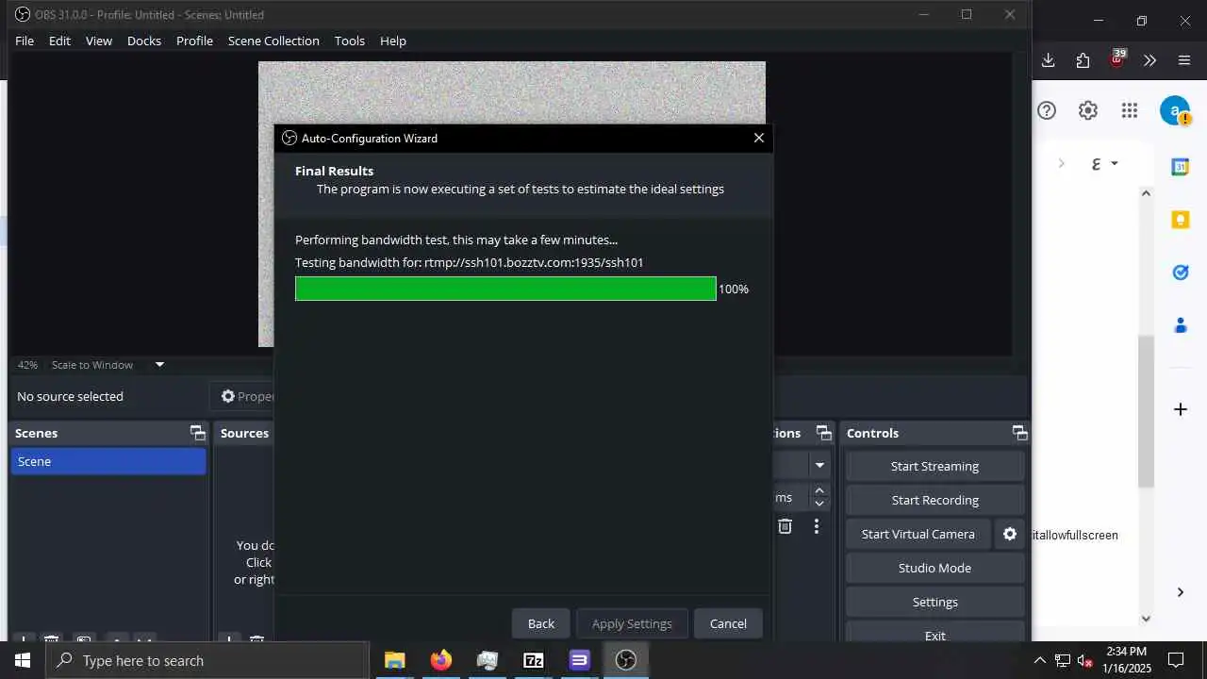Click Start Recording
1207x679 pixels.
(934, 500)
